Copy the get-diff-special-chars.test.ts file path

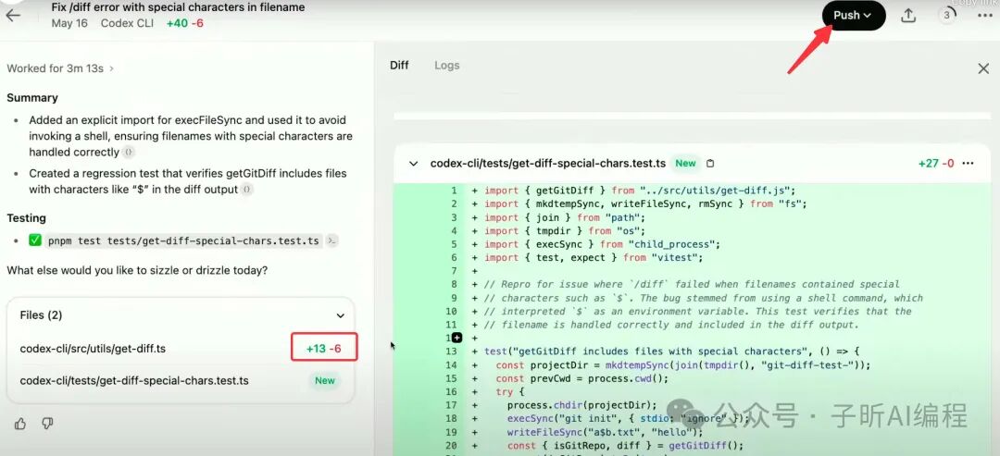pos(710,164)
